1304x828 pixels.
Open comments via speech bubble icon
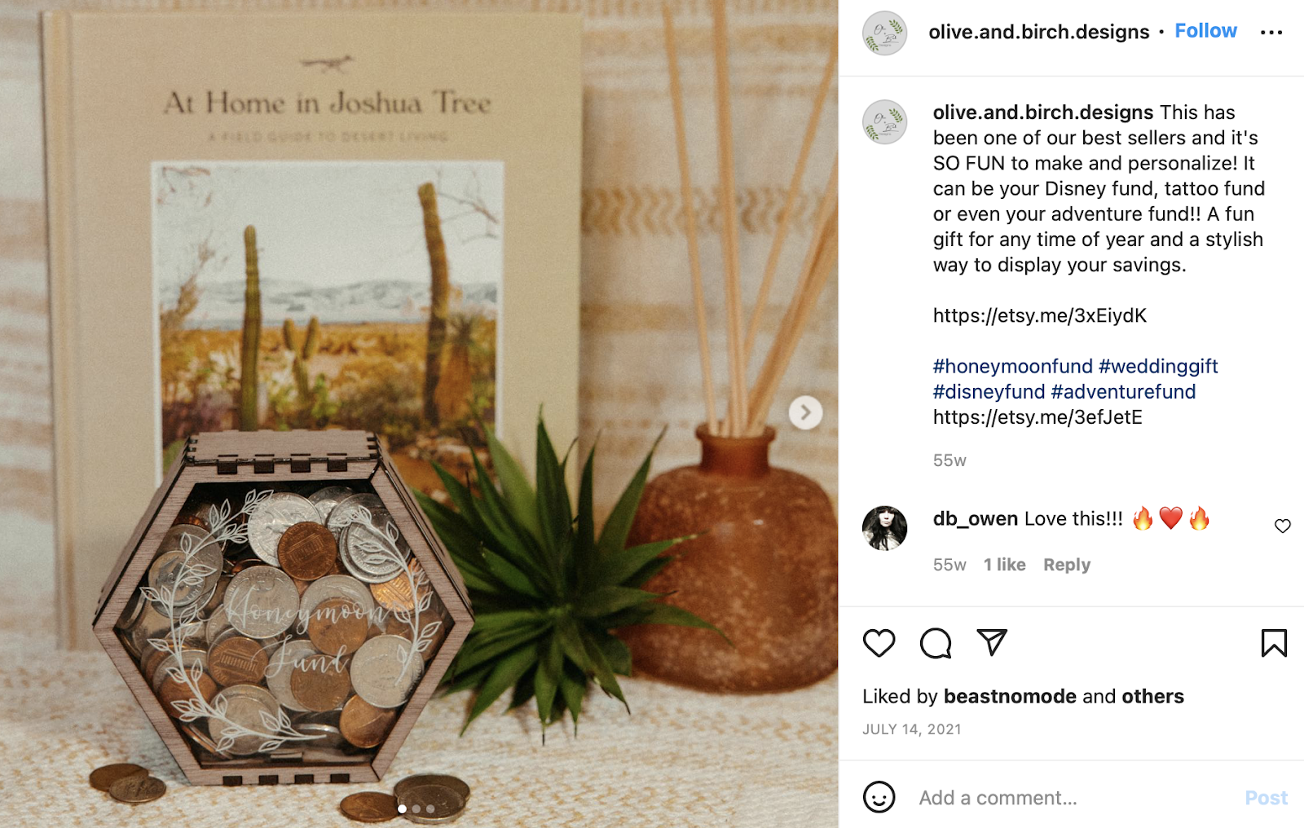pyautogui.click(x=936, y=643)
